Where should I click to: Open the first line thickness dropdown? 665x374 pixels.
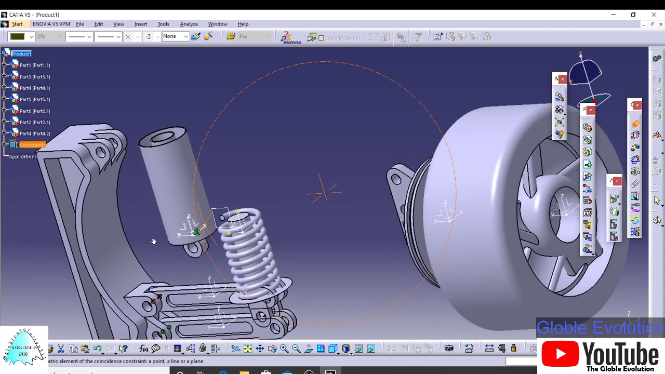(x=89, y=36)
